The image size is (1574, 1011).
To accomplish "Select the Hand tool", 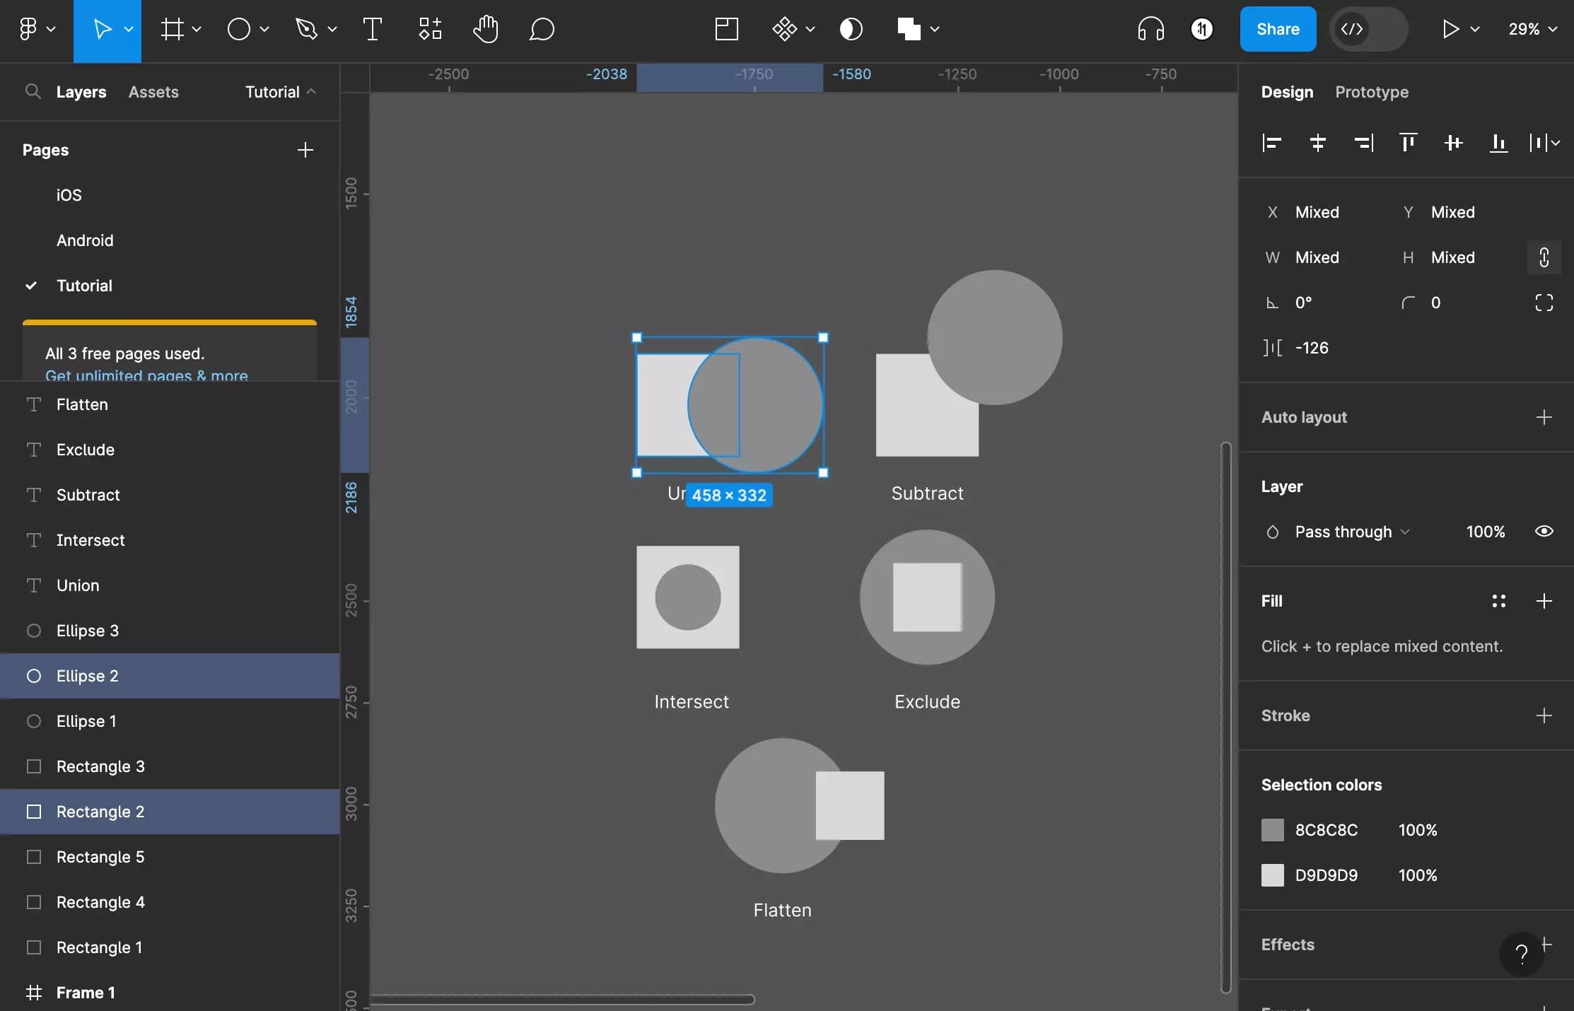I will tap(485, 30).
